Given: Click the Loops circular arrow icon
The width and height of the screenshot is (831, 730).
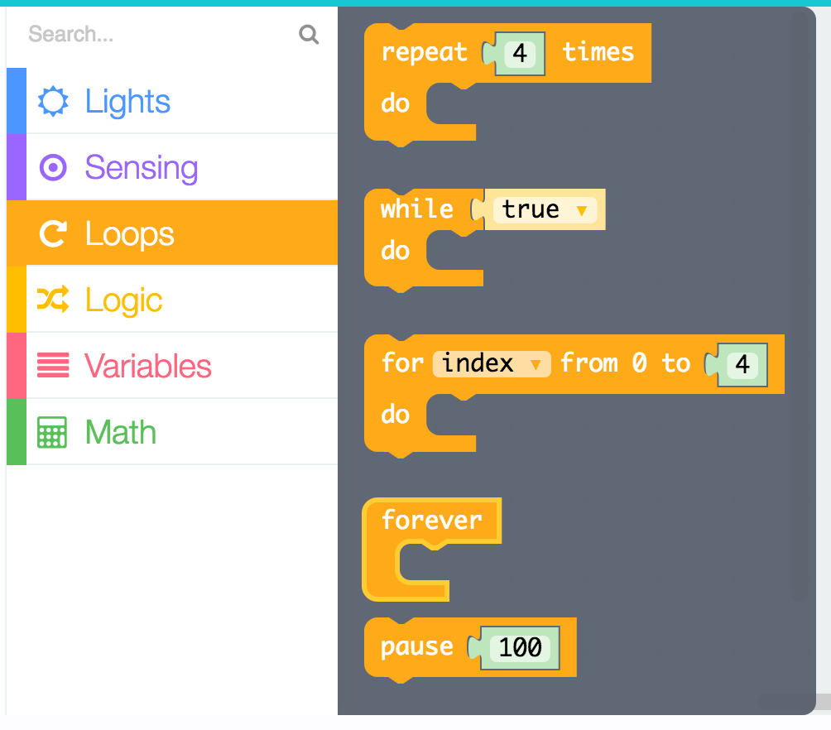Looking at the screenshot, I should 54,234.
